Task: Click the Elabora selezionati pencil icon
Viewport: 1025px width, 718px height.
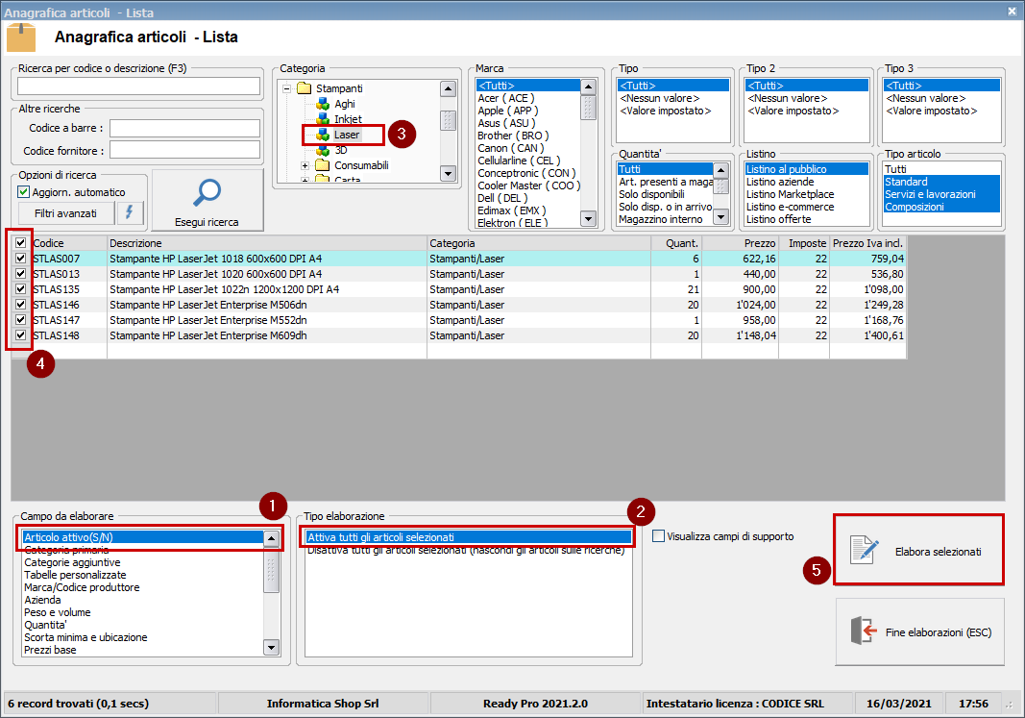Action: coord(865,549)
